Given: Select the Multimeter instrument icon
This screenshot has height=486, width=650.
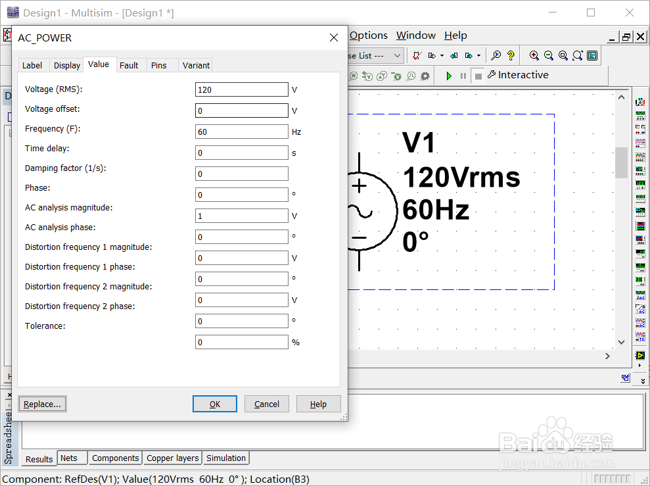Looking at the screenshot, I should [x=640, y=101].
